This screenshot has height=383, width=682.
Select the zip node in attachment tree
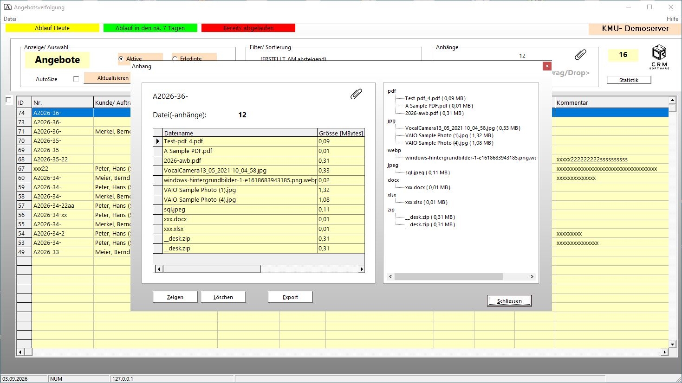tap(391, 210)
